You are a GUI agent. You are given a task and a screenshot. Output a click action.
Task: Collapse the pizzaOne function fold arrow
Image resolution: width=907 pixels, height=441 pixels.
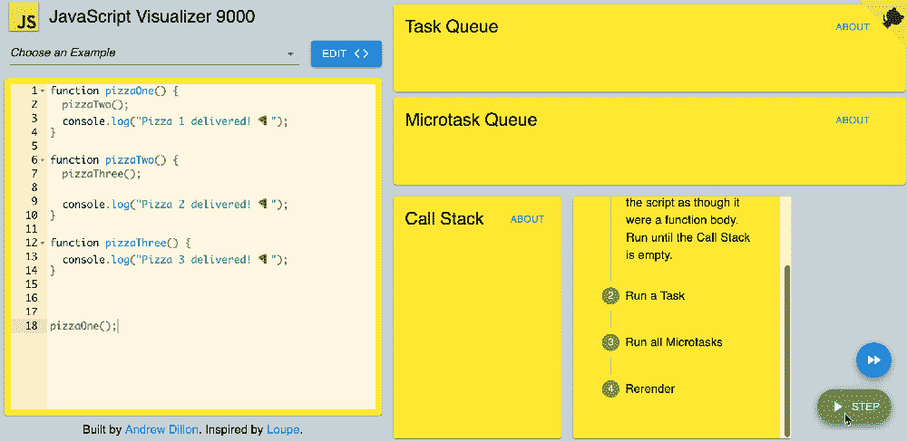[43, 91]
